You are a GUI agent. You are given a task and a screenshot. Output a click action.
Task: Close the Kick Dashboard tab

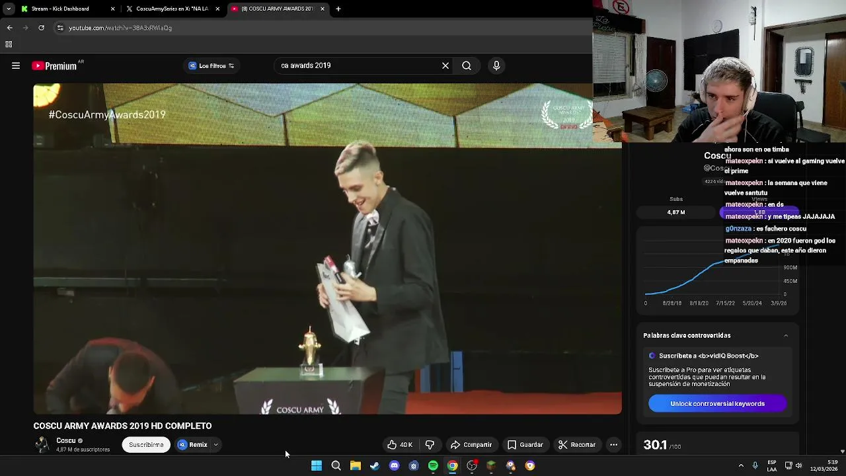tap(112, 9)
